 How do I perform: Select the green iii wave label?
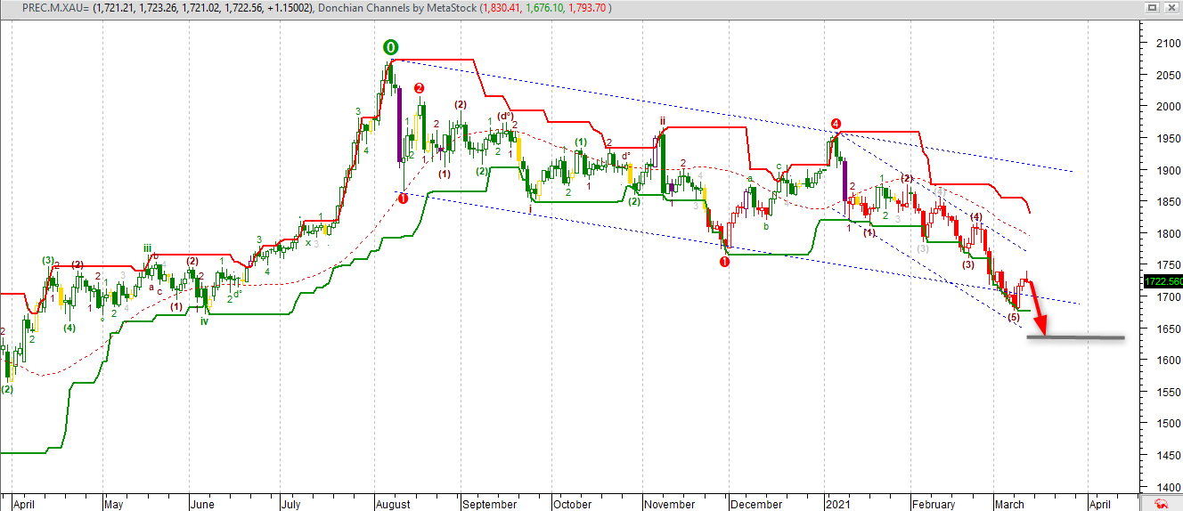[x=146, y=248]
